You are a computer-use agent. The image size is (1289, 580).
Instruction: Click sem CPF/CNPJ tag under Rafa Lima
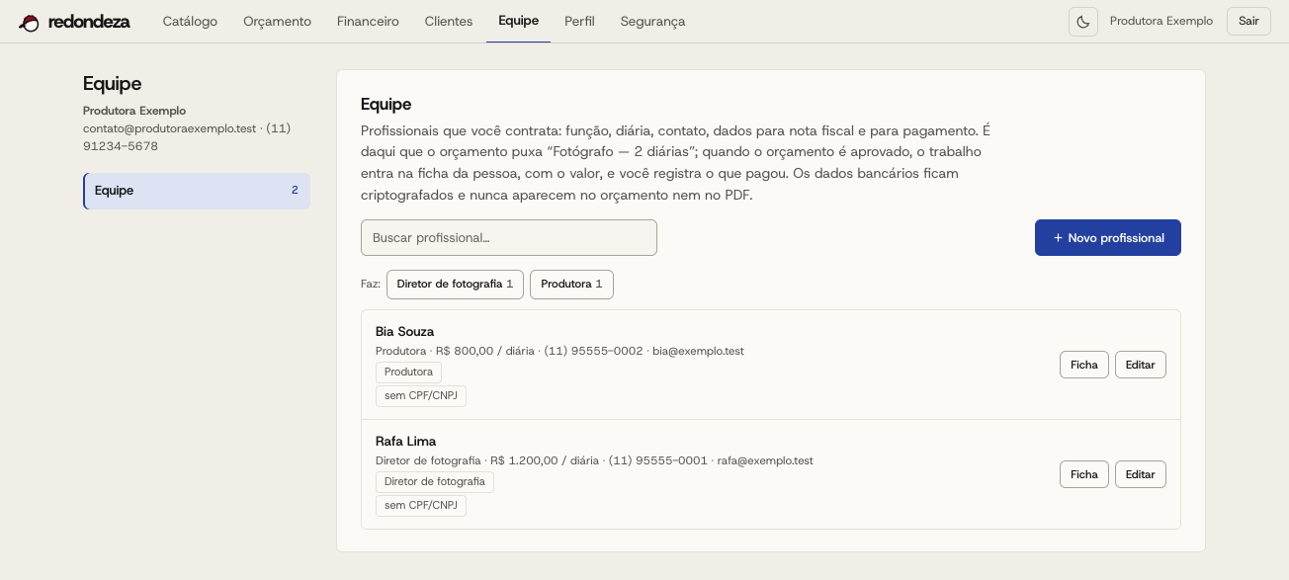coord(421,506)
